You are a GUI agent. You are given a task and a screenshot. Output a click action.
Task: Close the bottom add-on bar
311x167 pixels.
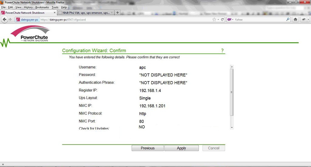3,164
